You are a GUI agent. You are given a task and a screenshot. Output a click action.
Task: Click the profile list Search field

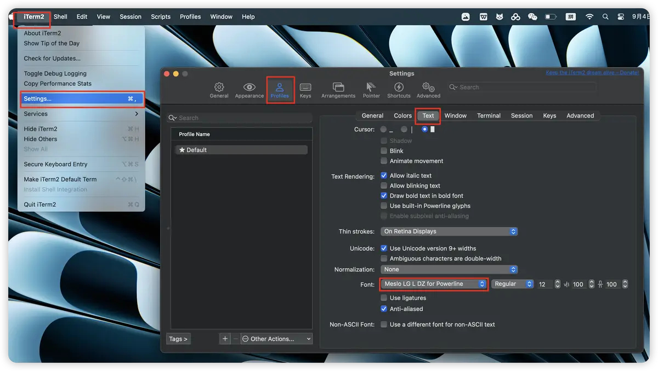pyautogui.click(x=240, y=118)
